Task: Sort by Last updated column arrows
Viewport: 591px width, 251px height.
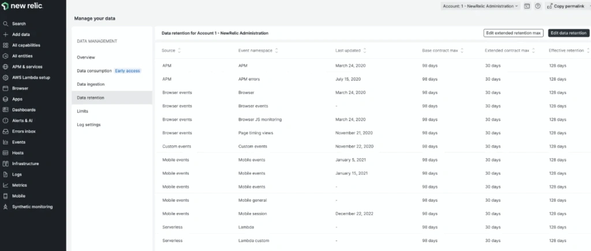Action: [363, 51]
